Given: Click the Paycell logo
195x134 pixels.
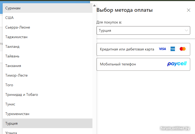Looking at the screenshot, I should pos(177,64).
